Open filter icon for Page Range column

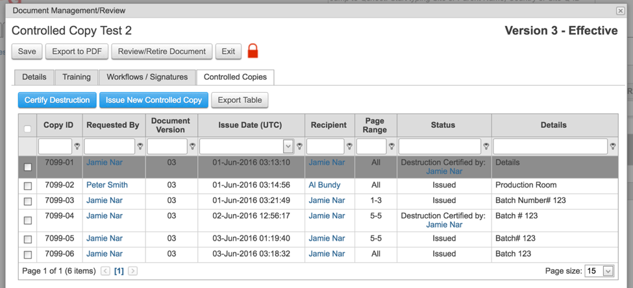click(391, 147)
